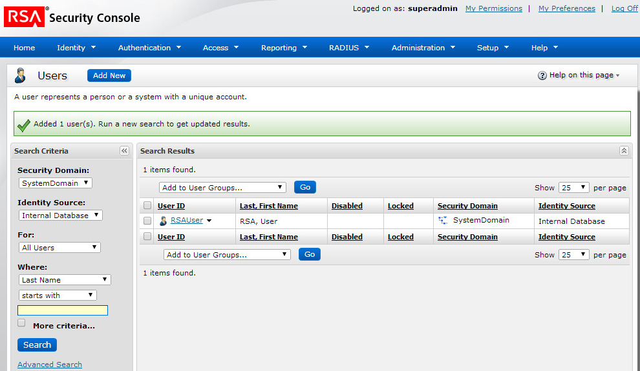
Task: Sort by Last, First Name column header
Action: (x=268, y=206)
